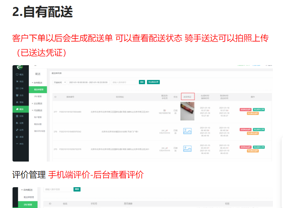Click the 导出商品总单 export button
This screenshot has height=208, width=283.
tap(153, 82)
